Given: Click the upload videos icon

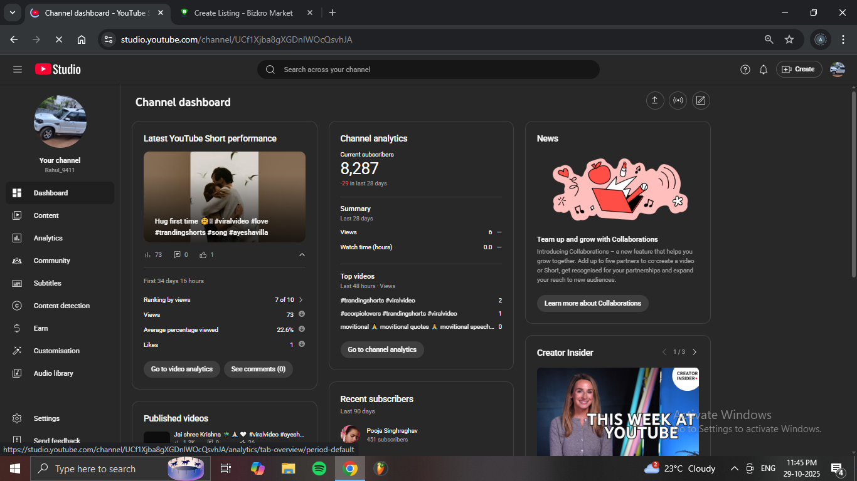Looking at the screenshot, I should (x=655, y=100).
